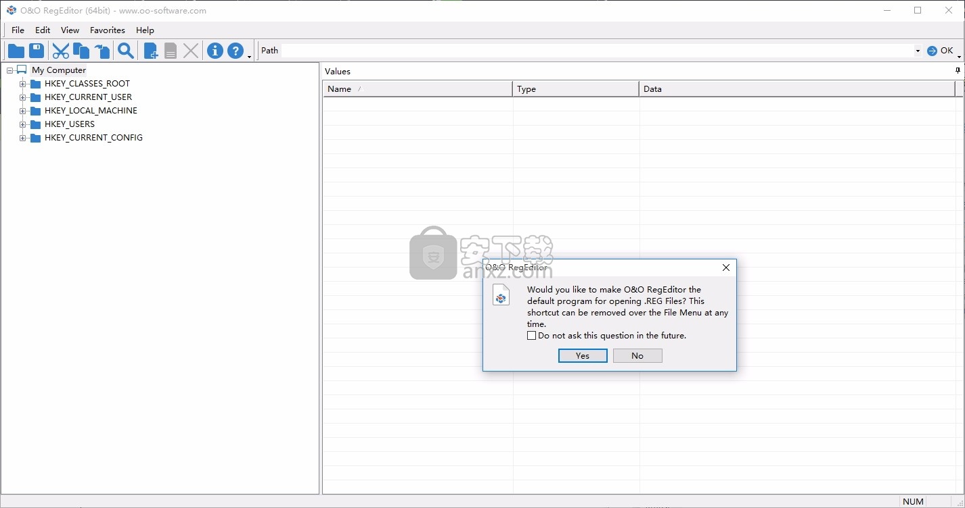Click the REG file icon in dialog

pyautogui.click(x=501, y=295)
